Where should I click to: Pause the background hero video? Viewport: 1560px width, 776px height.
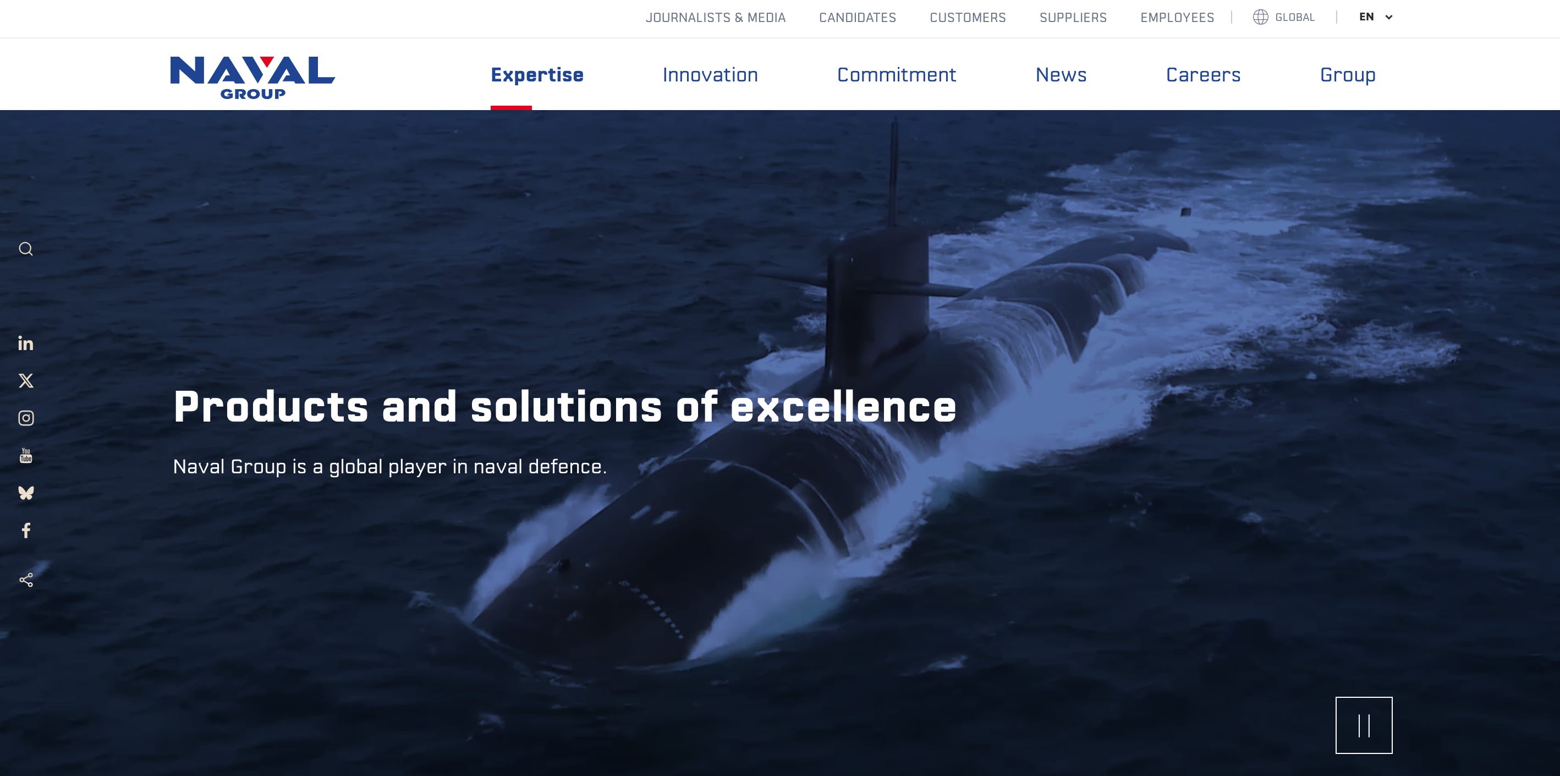(1363, 725)
